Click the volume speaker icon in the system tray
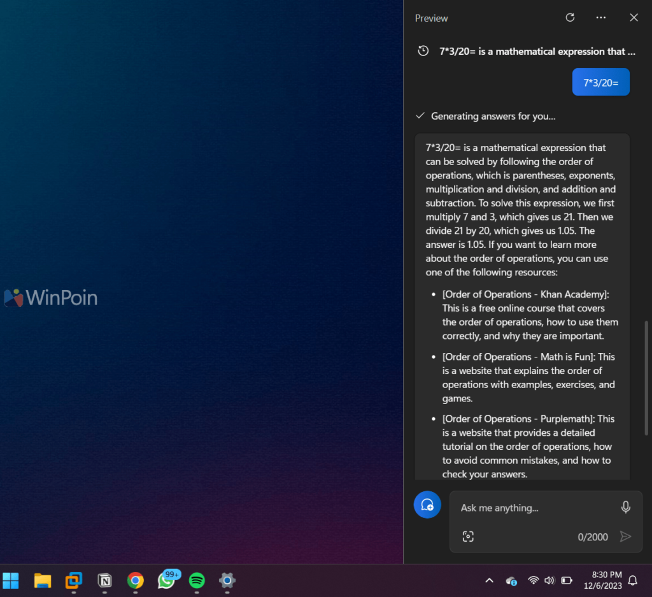 (x=549, y=580)
